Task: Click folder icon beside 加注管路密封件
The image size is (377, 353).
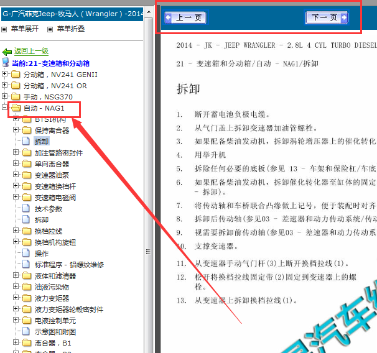Action: pos(27,152)
